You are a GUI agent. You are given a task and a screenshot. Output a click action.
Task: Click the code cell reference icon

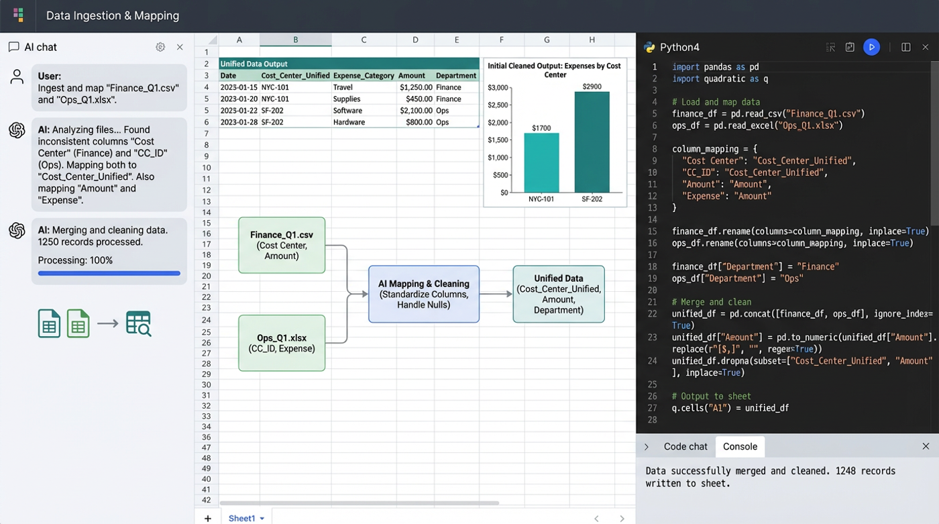830,47
